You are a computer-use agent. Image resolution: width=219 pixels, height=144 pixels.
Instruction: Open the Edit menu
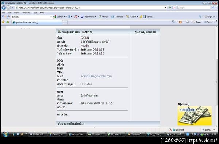[9, 13]
